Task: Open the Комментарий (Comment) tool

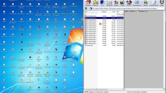Action: click(154, 3)
